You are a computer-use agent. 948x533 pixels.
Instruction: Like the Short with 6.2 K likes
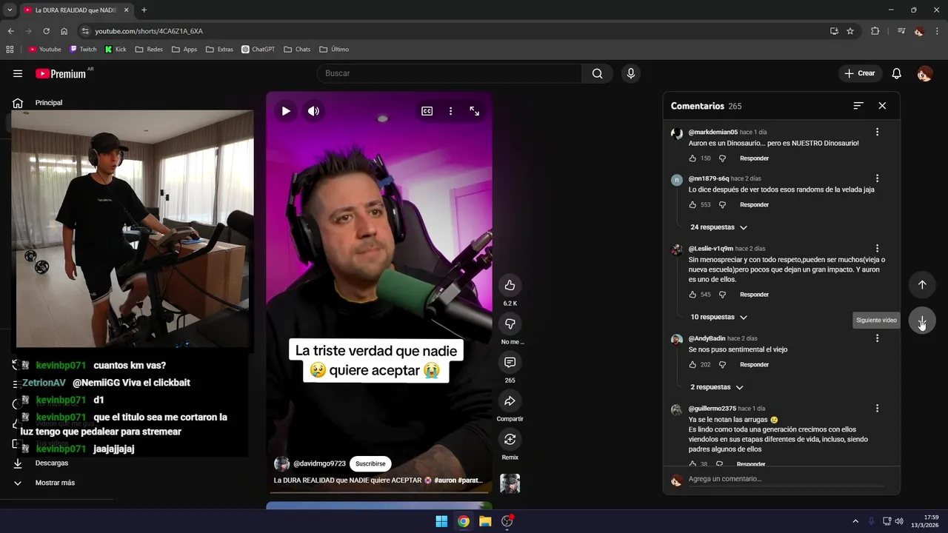510,285
